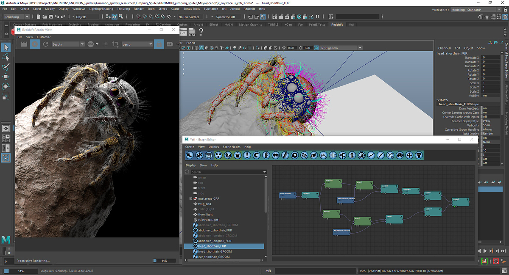
Task: Open Customize menu in Redshift Render View
Action: coord(44,37)
